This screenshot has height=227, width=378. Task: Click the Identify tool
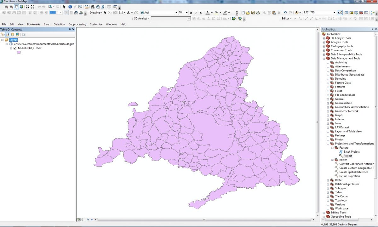point(70,6)
